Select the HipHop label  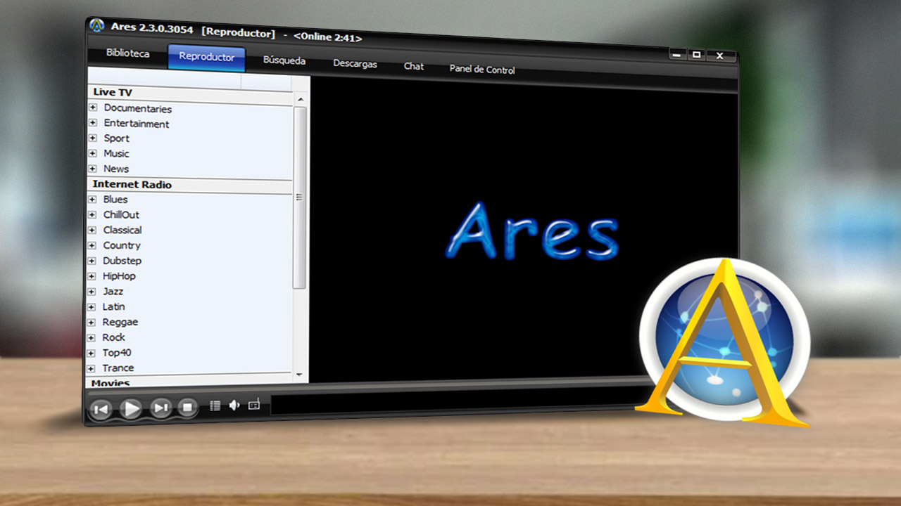pos(119,276)
